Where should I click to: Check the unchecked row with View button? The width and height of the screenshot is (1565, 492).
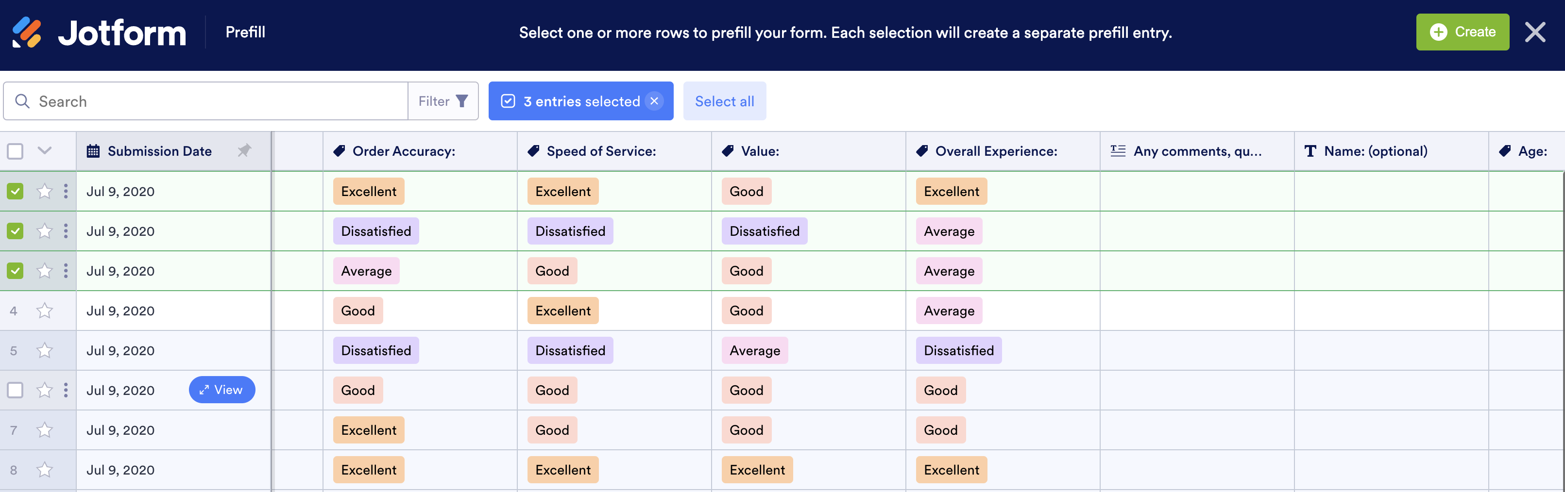point(15,390)
